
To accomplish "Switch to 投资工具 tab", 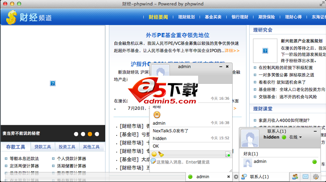I will [x=67, y=147].
